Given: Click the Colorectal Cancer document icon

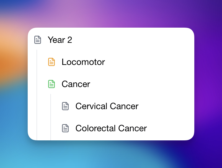Looking at the screenshot, I should [65, 128].
